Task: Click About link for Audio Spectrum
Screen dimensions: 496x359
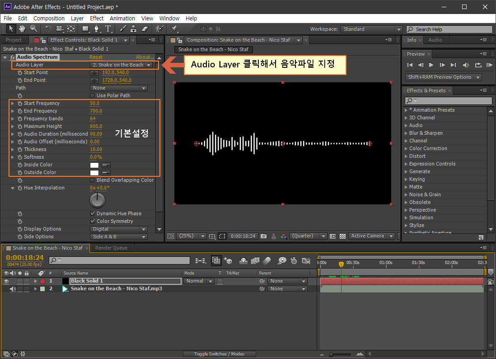Action: point(145,57)
